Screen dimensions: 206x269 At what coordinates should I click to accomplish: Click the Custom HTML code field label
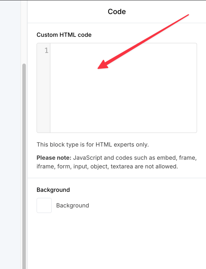(x=64, y=35)
